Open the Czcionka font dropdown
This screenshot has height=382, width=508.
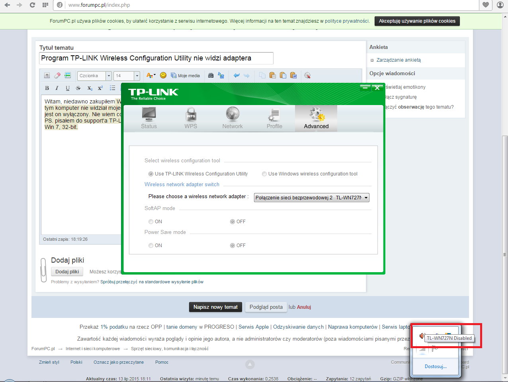94,76
